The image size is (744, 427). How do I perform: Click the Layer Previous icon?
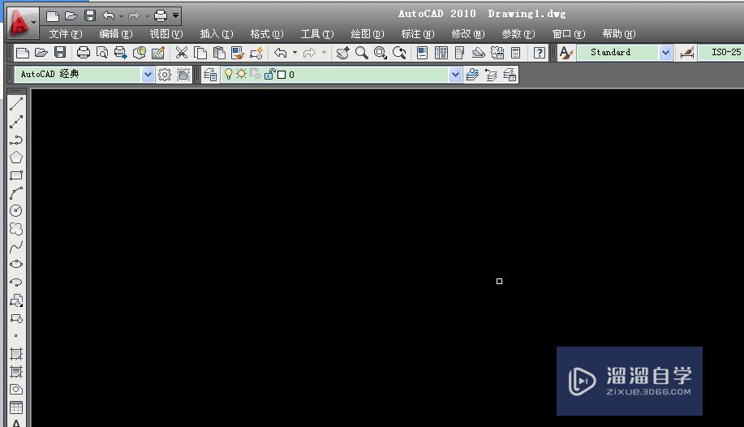[491, 75]
